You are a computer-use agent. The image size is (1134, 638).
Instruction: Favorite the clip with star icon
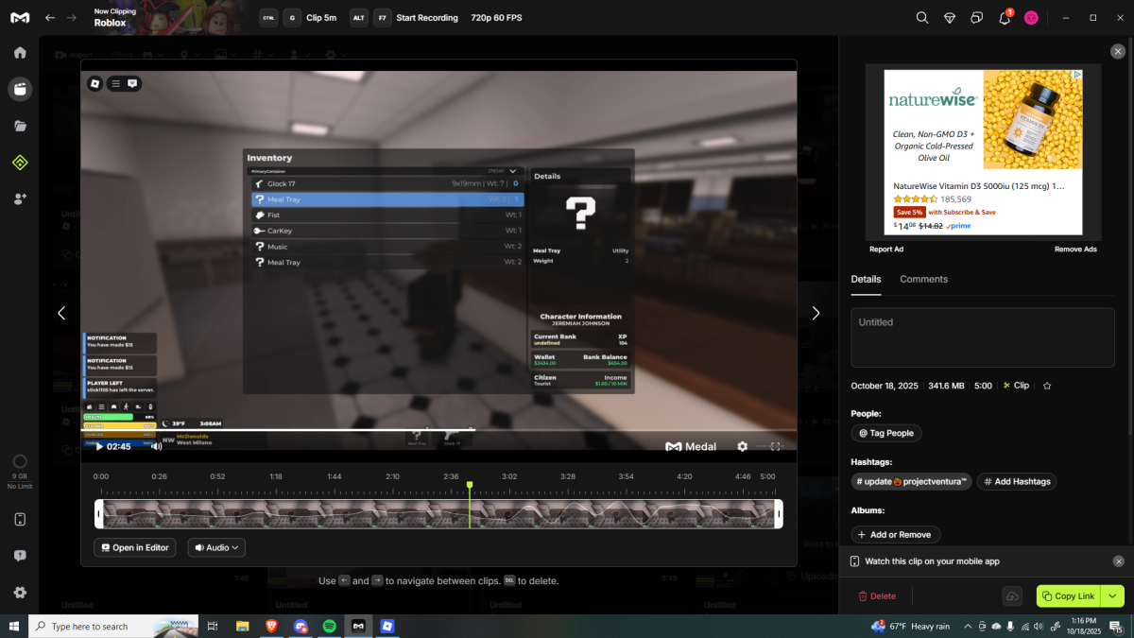[1047, 386]
